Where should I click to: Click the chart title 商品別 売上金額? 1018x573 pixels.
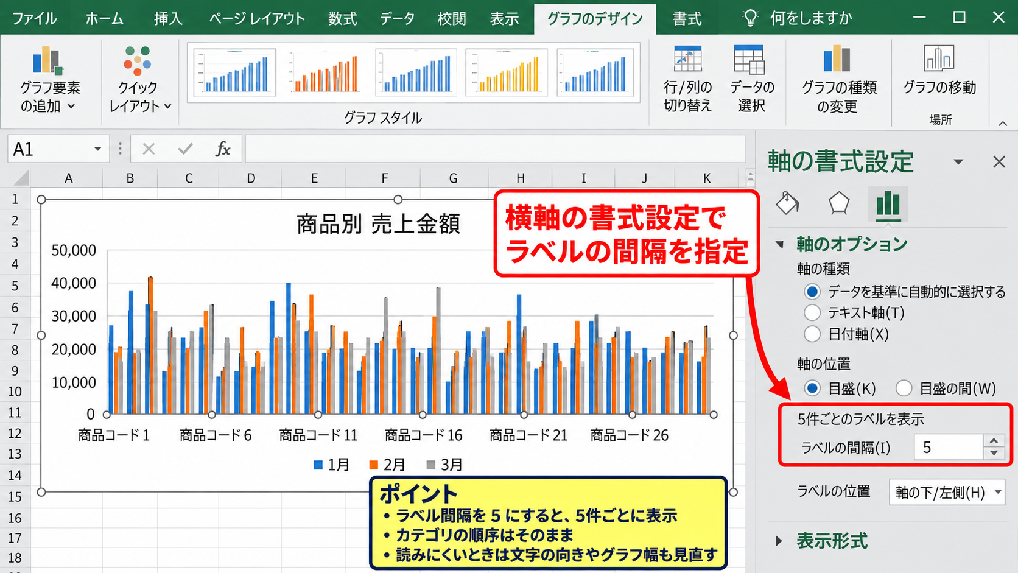[x=378, y=224]
